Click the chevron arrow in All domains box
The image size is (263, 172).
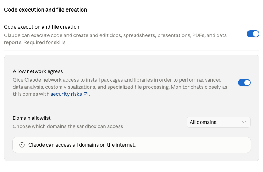tap(244, 122)
